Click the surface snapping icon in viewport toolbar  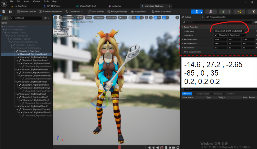(151, 17)
